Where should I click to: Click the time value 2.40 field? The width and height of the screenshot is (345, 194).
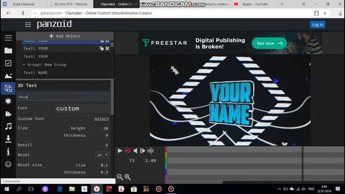(x=150, y=161)
